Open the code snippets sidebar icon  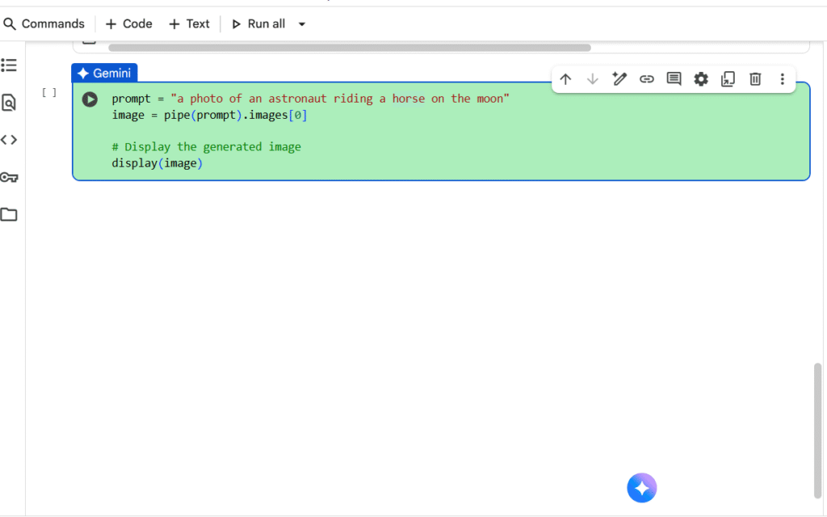[x=9, y=140]
